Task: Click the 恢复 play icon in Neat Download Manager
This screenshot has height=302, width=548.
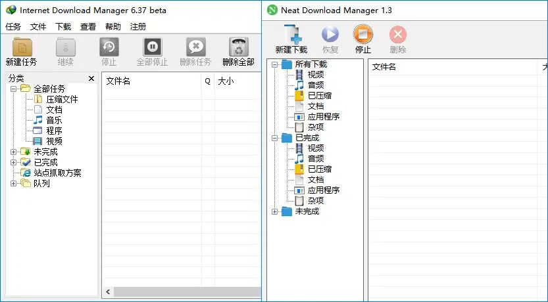Action: (330, 34)
